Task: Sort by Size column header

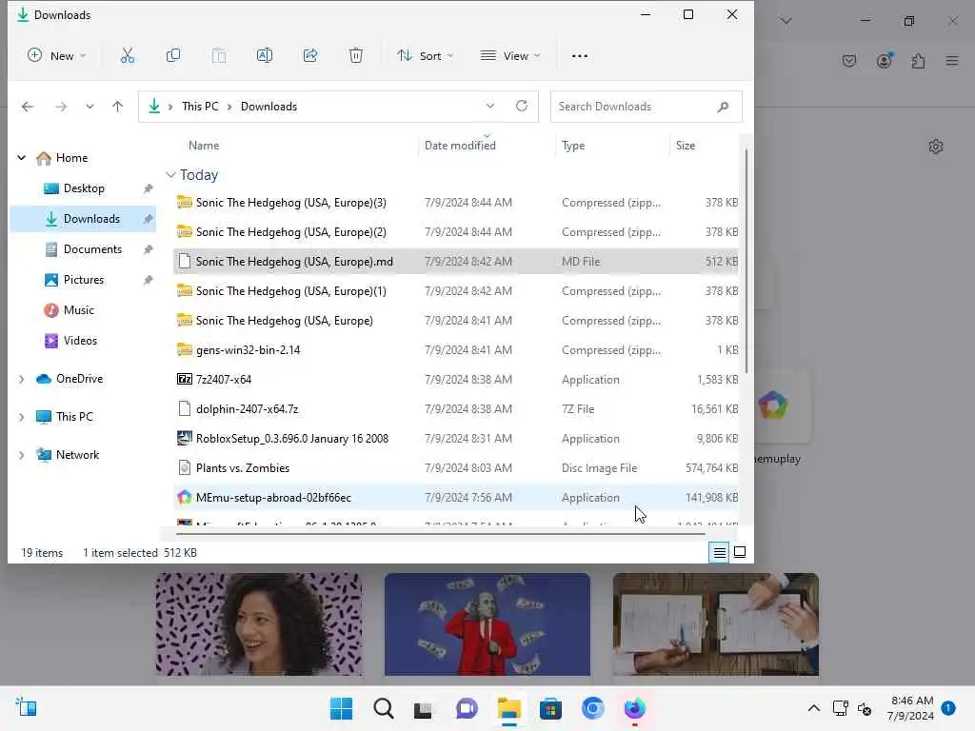Action: (686, 146)
